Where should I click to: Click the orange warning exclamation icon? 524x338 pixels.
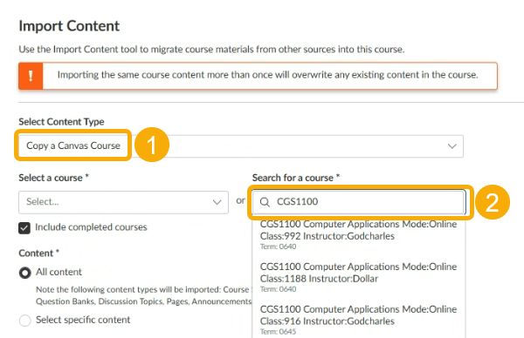pyautogui.click(x=31, y=76)
